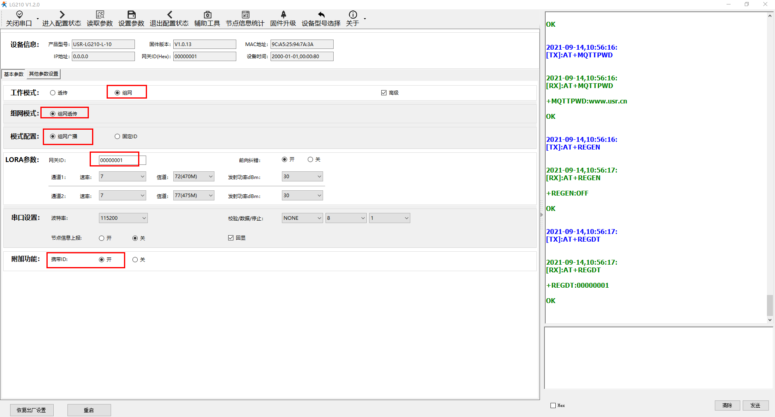
Task: Click the 固件升级 firmware upgrade icon
Action: (283, 15)
